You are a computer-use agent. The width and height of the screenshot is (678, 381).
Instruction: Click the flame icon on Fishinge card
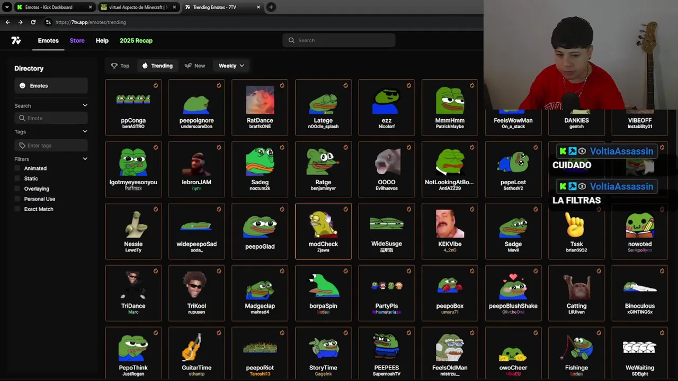coord(599,333)
